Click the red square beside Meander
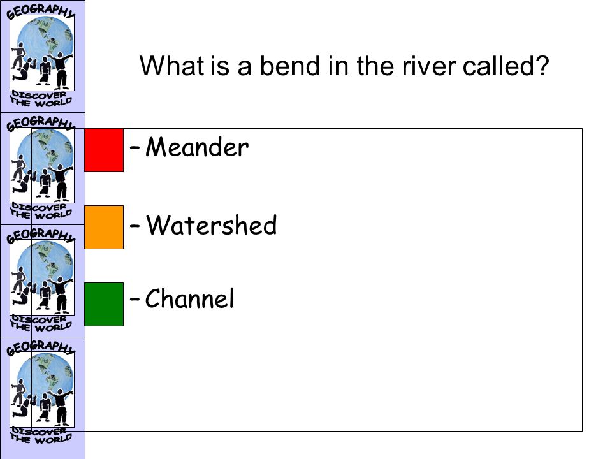 click(x=104, y=150)
